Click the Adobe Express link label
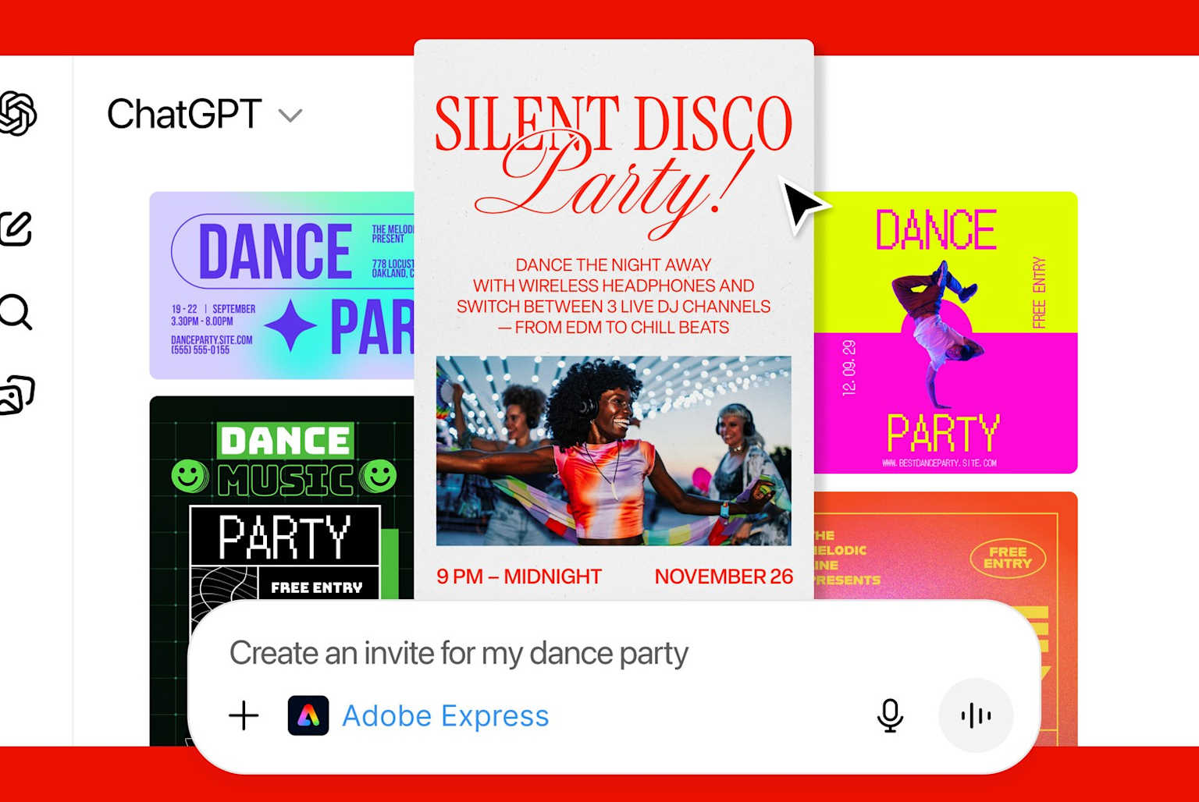This screenshot has height=802, width=1199. (446, 715)
